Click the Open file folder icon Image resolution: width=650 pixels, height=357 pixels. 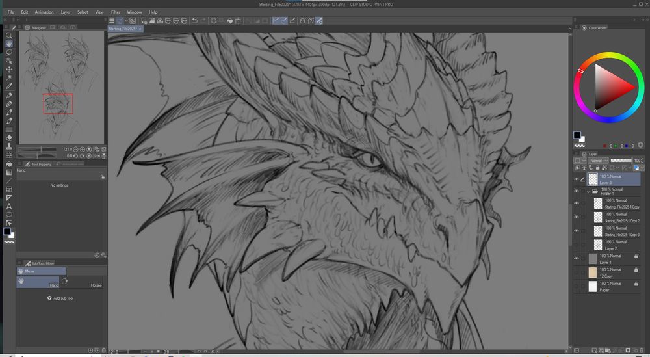coord(151,21)
